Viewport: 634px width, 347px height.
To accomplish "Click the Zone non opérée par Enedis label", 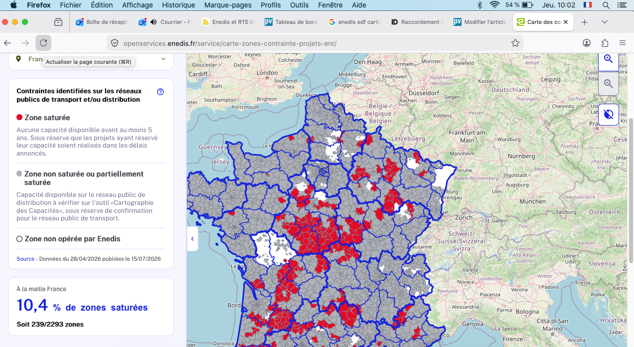I will pyautogui.click(x=72, y=239).
